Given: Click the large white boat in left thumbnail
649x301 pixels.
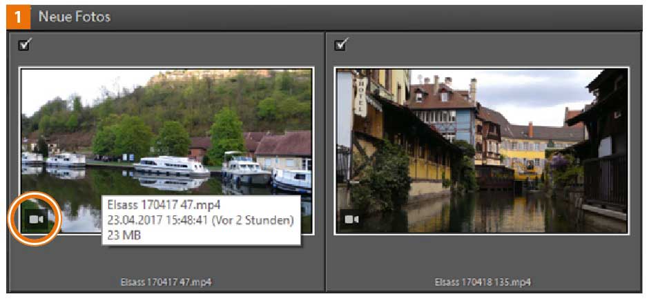Looking at the screenshot, I should point(171,166).
